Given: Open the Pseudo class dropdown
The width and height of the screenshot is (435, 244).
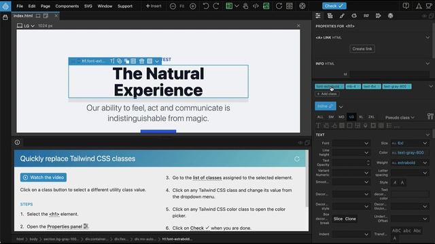Looking at the screenshot, I should tap(400, 117).
